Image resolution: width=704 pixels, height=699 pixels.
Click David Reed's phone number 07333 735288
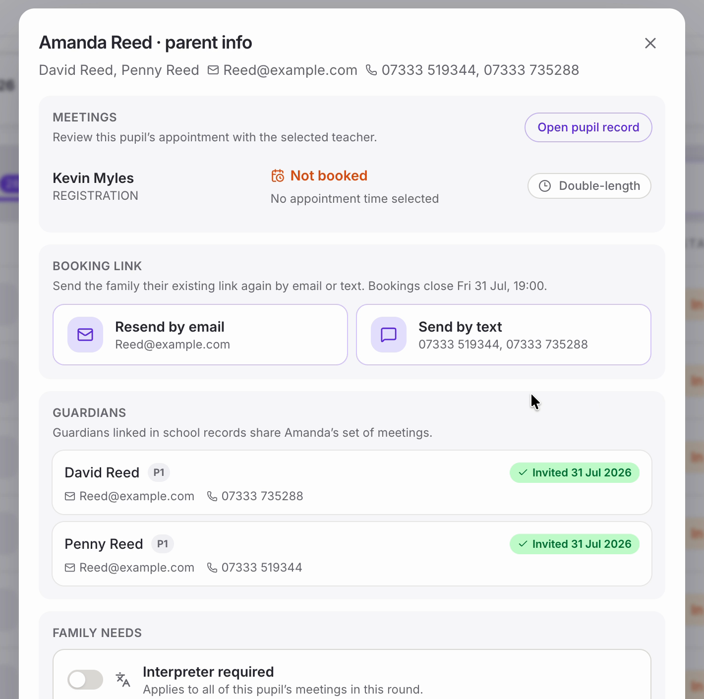[x=262, y=496]
